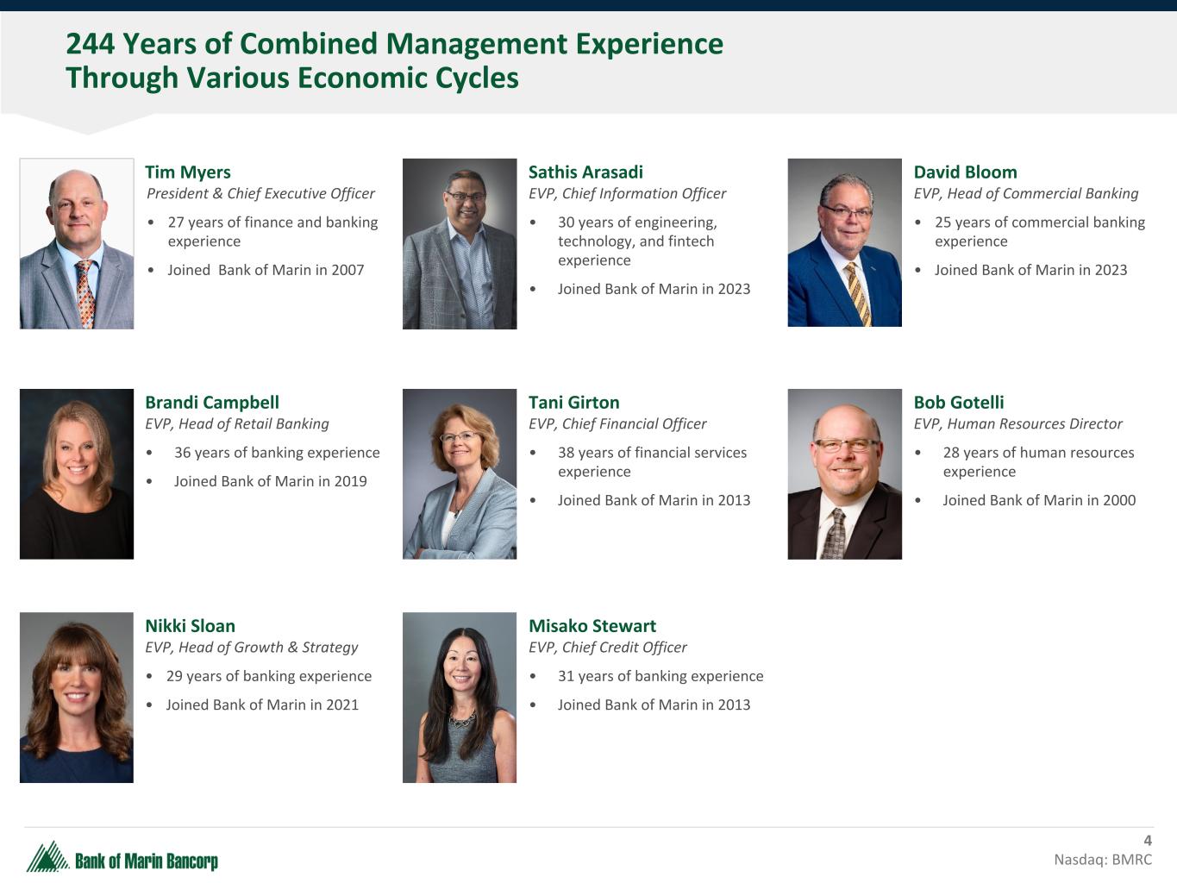This screenshot has width=1177, height=883.
Task: Select the Tani Girton name heading
Action: (x=573, y=403)
